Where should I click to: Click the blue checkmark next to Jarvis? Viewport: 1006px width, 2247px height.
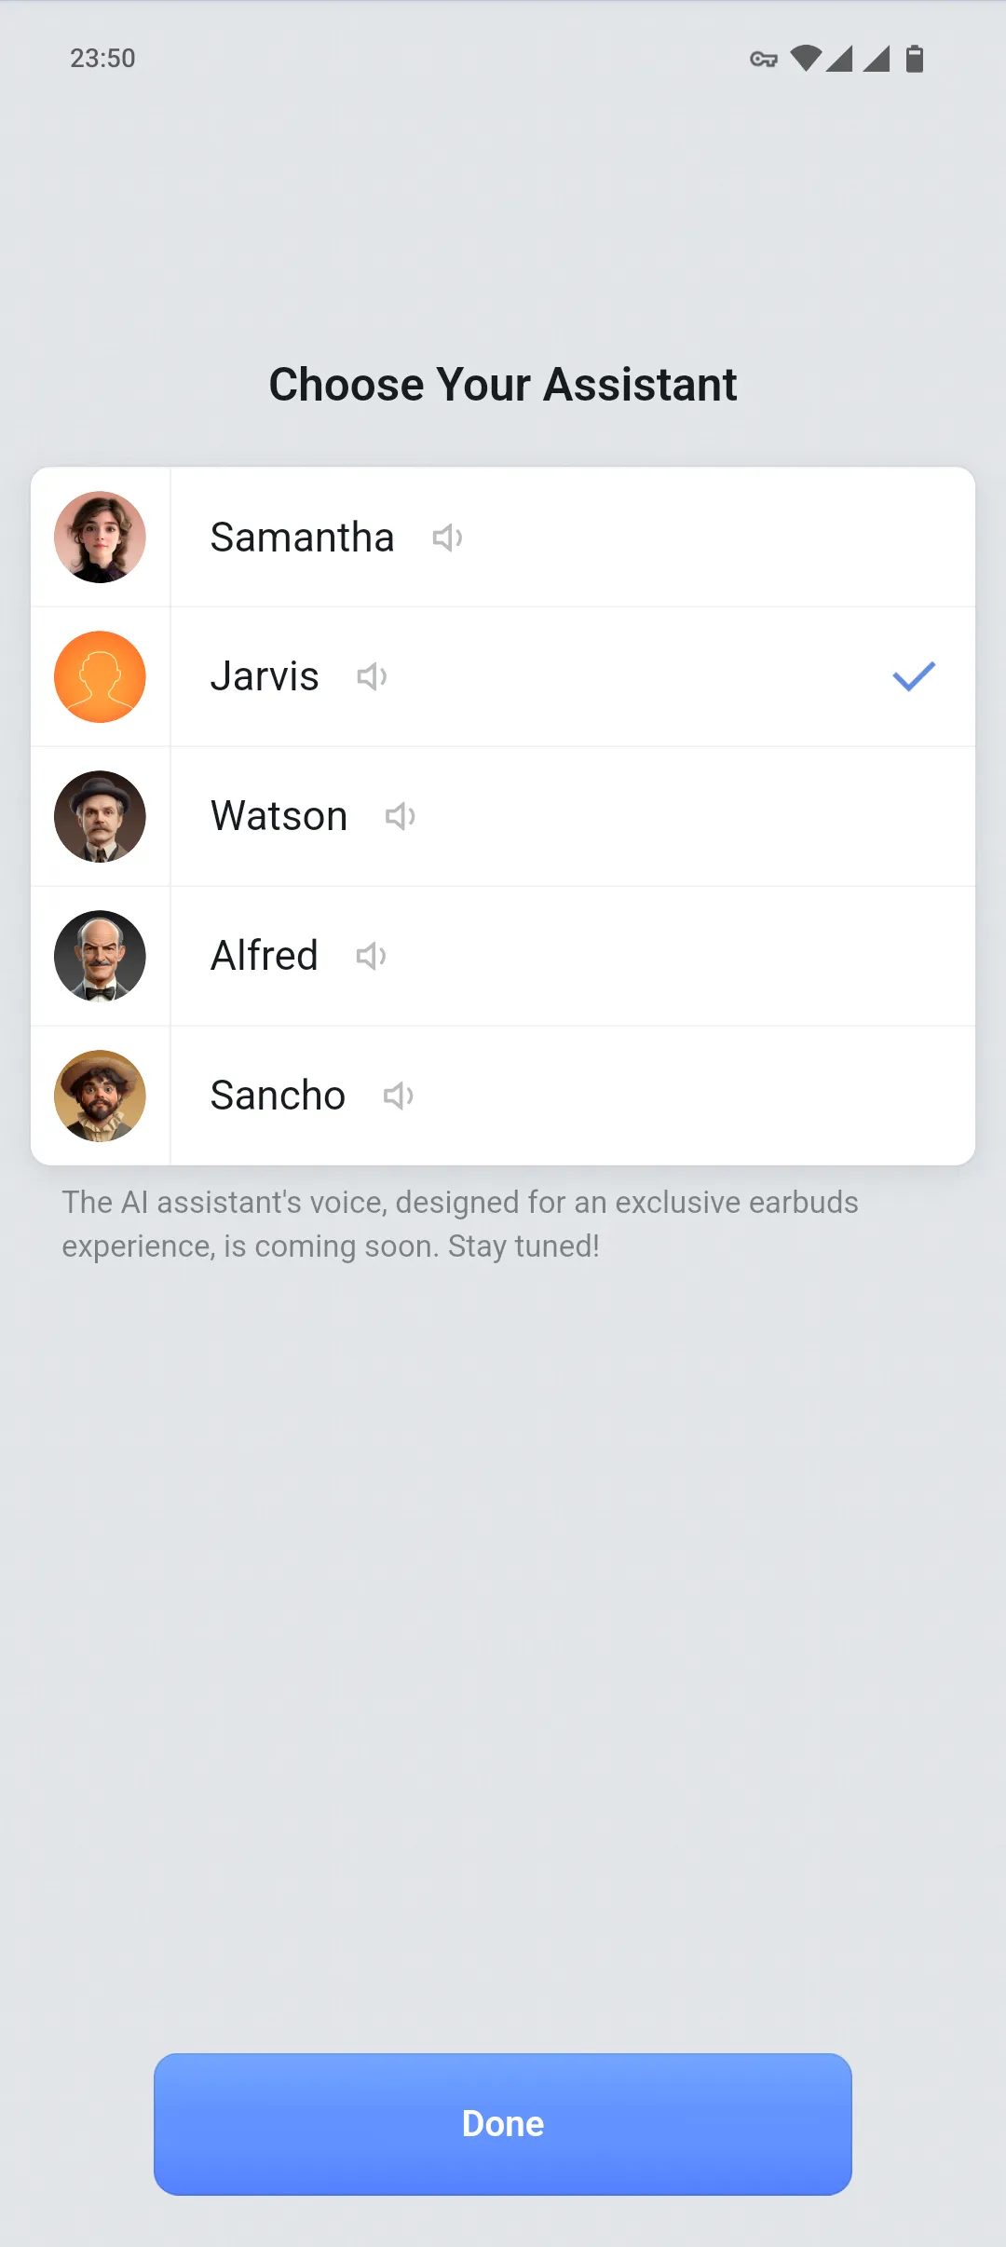pos(914,676)
